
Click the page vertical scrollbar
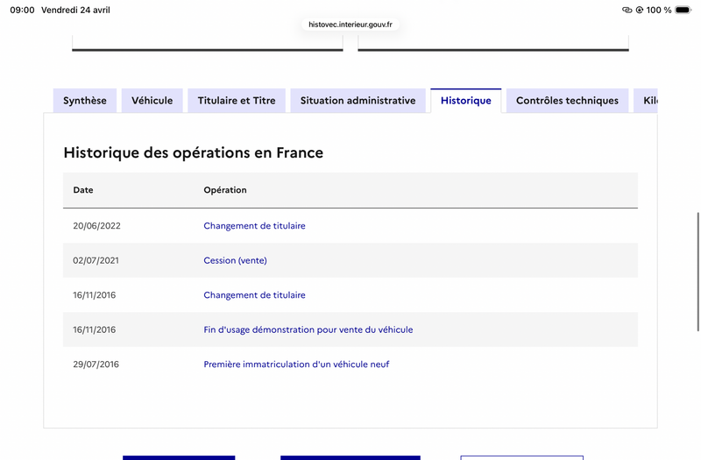[697, 272]
